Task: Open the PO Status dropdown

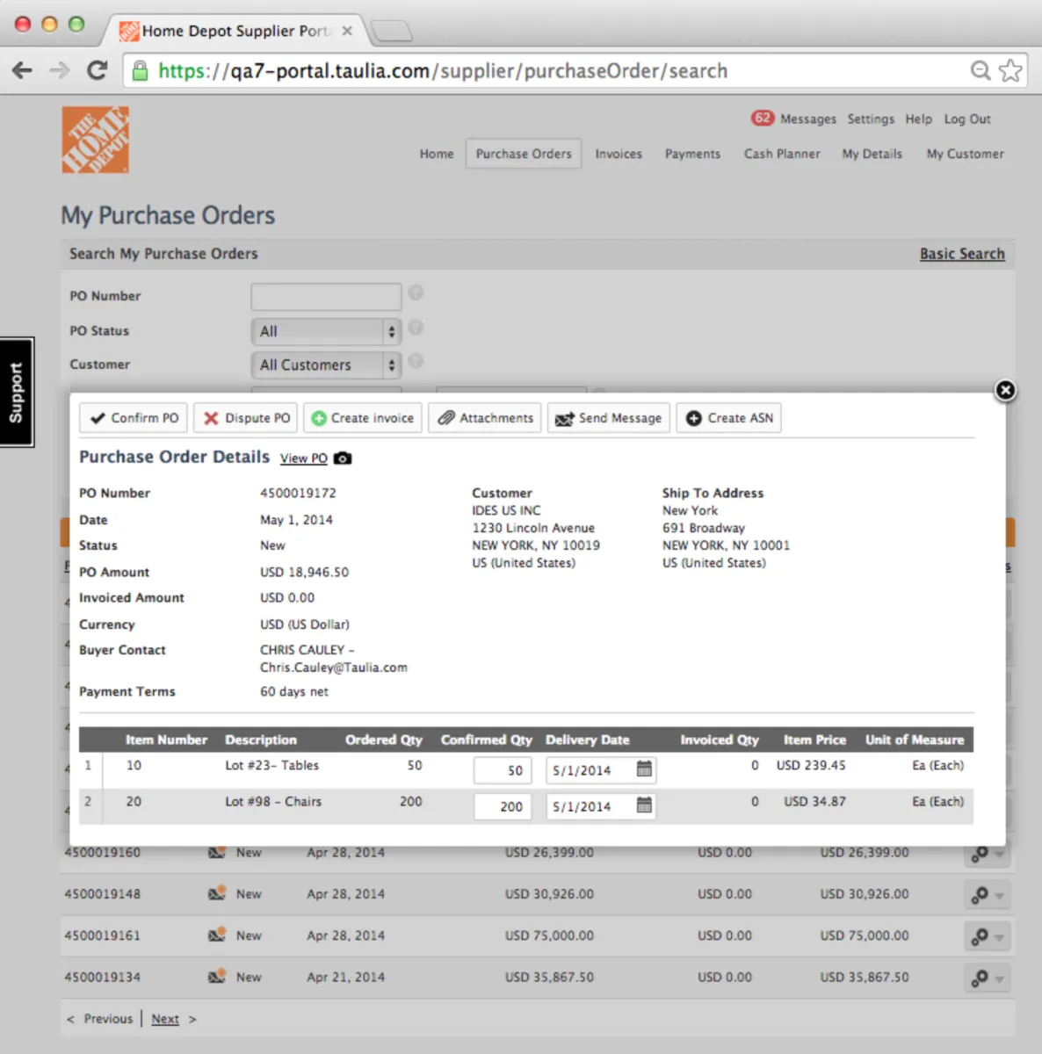Action: pos(326,331)
